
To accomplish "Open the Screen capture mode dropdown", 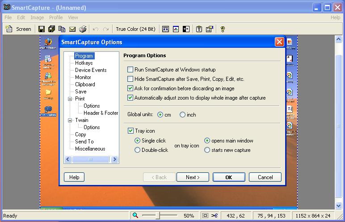I will (x=24, y=29).
